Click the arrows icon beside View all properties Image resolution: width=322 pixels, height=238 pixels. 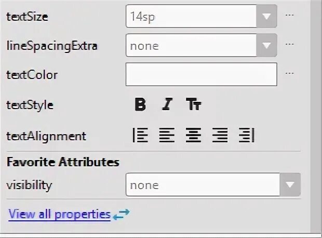pyautogui.click(x=121, y=214)
